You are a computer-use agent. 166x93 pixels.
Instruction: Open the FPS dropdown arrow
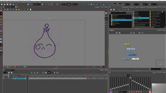(156, 4)
